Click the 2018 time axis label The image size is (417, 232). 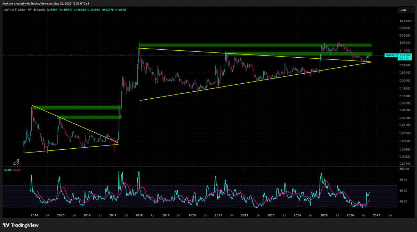pos(139,215)
